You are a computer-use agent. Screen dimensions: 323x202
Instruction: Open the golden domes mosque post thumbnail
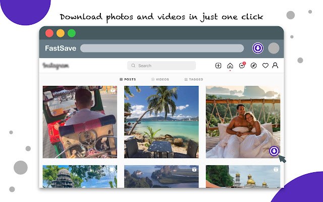[243, 176]
